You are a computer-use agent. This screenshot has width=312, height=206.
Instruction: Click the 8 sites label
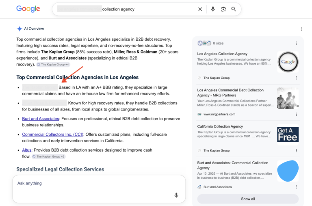pyautogui.click(x=218, y=43)
